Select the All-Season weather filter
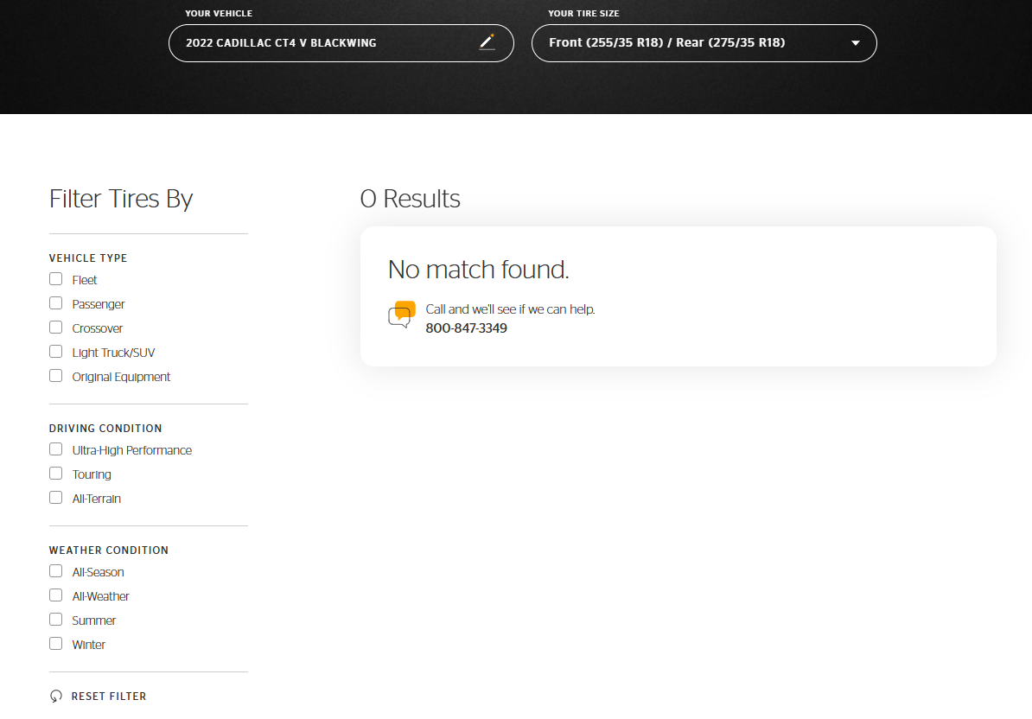 (56, 571)
